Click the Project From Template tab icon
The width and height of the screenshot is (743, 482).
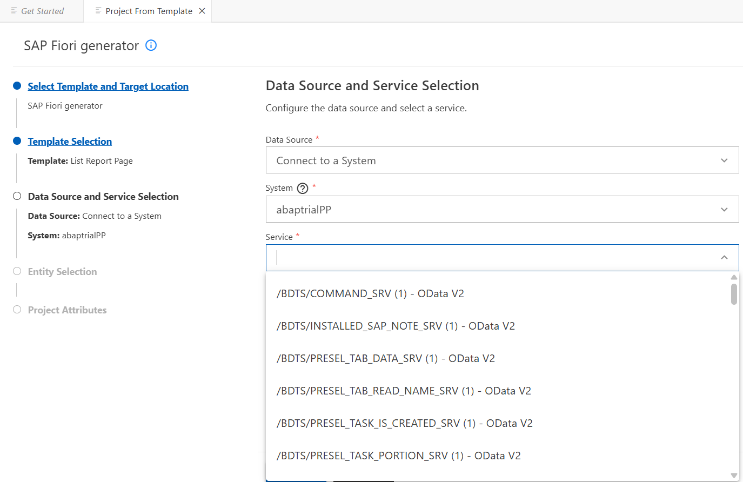coord(98,11)
